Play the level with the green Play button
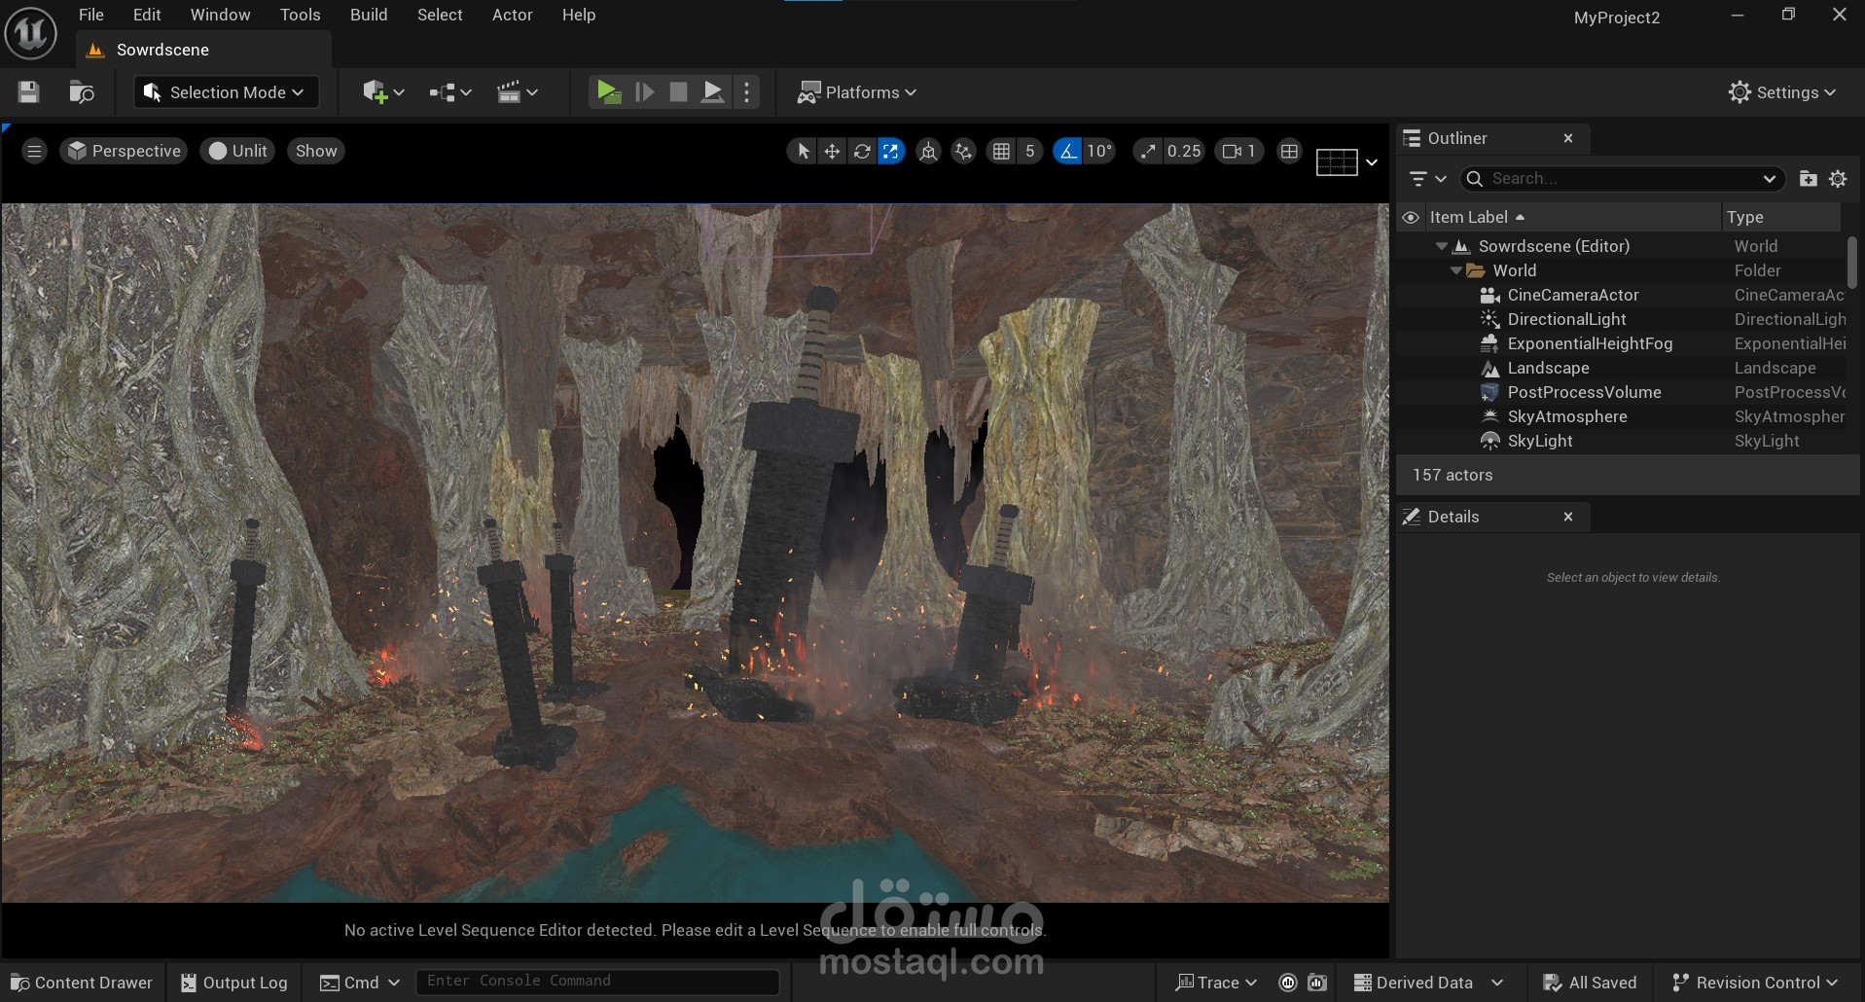This screenshot has width=1865, height=1002. [609, 92]
